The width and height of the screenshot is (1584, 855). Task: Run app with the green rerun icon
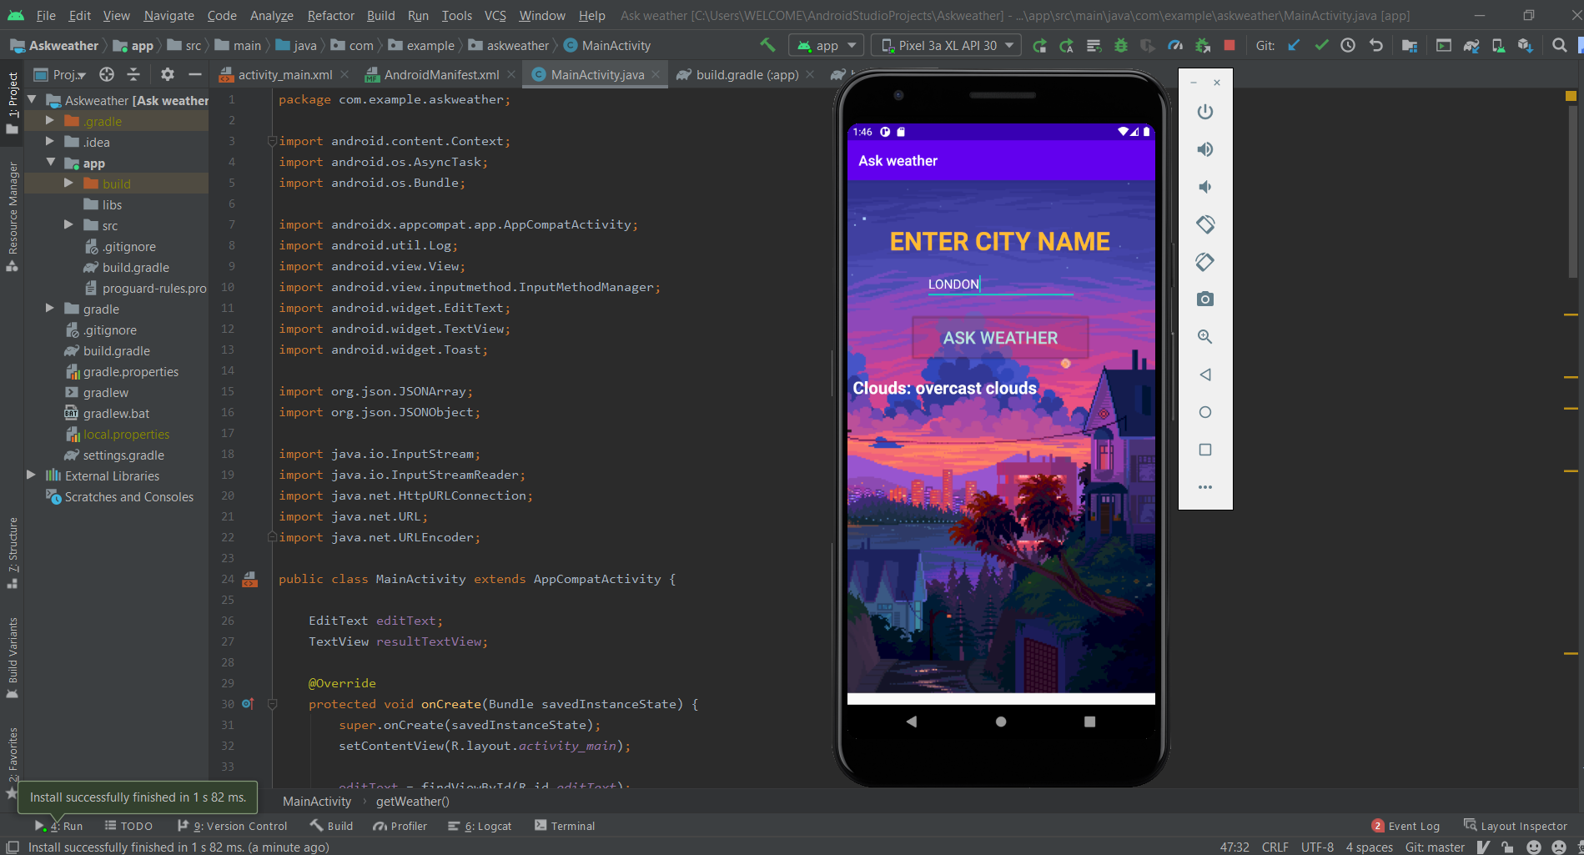pos(1039,46)
